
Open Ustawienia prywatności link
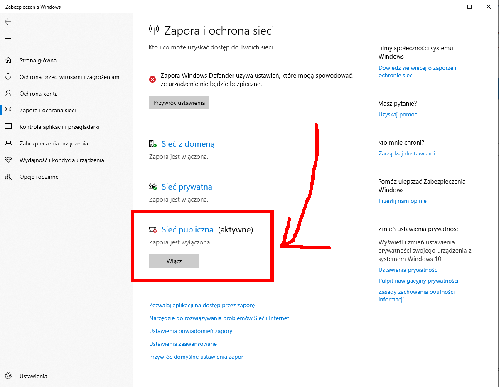(408, 270)
